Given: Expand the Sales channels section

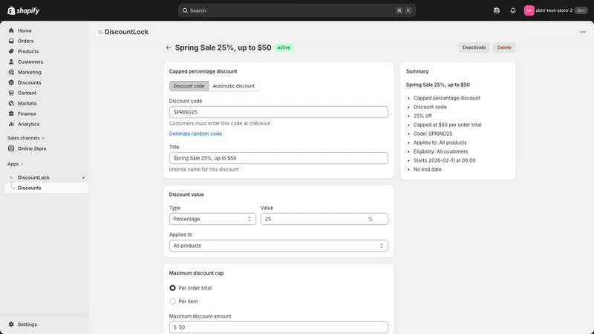Looking at the screenshot, I should click(x=25, y=138).
